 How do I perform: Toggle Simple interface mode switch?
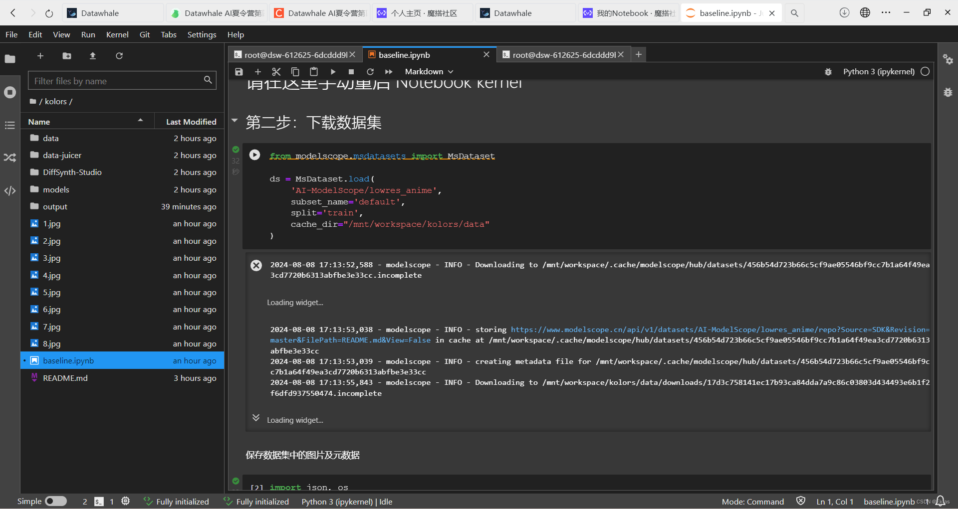tap(56, 502)
